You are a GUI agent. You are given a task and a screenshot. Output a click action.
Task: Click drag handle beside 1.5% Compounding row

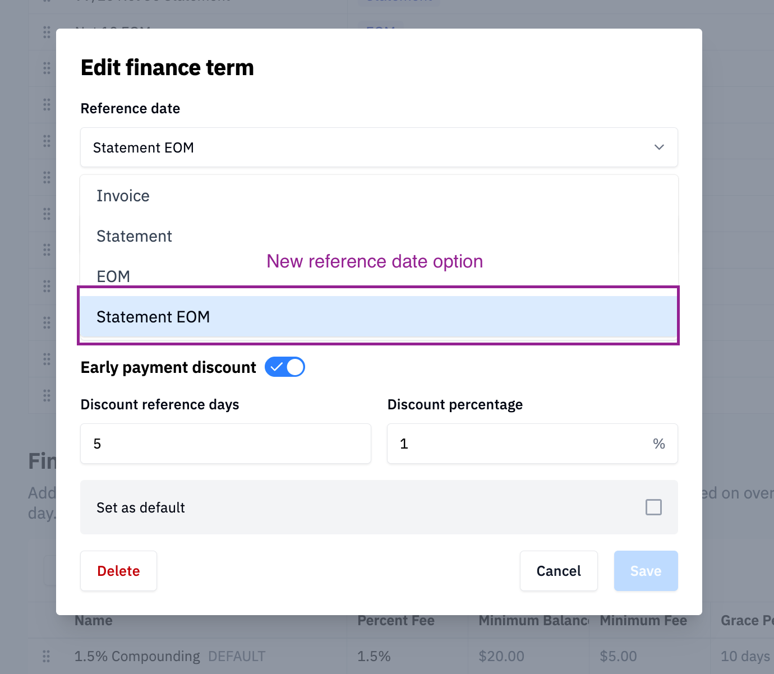click(47, 655)
